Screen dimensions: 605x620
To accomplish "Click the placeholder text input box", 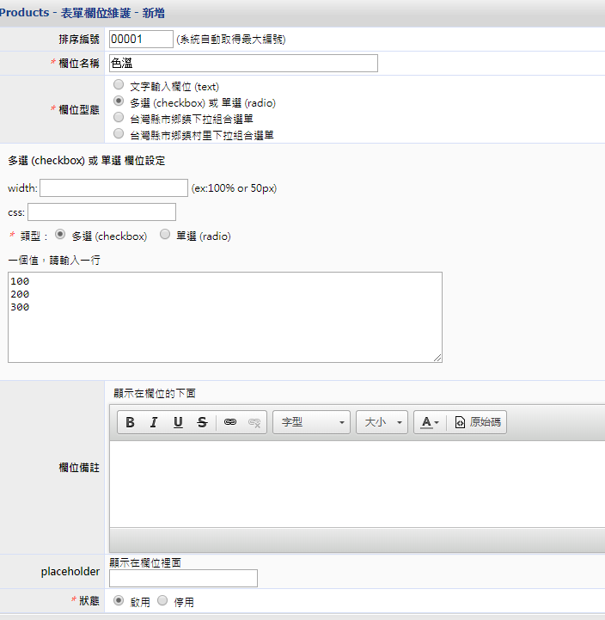I will tap(183, 578).
